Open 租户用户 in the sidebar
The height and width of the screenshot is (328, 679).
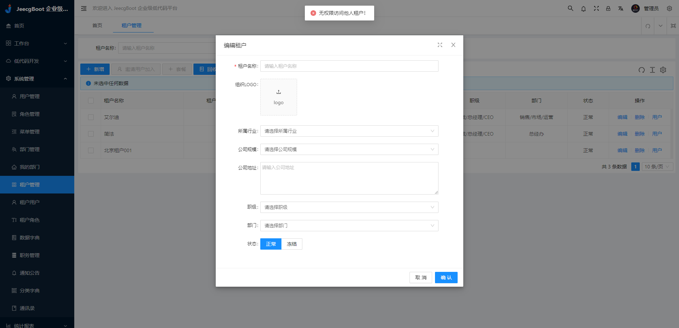(37, 202)
